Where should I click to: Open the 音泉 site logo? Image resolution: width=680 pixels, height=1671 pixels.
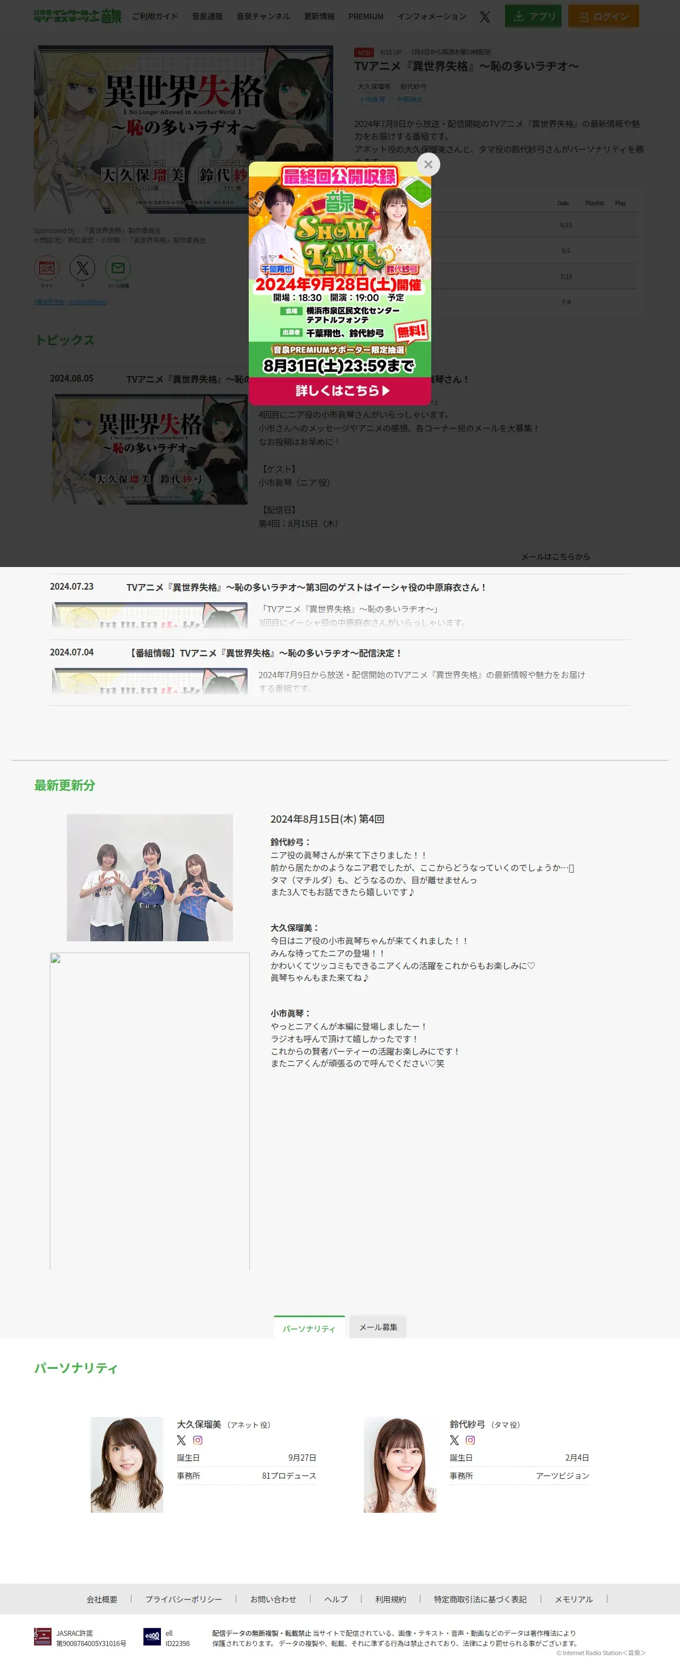(x=77, y=16)
